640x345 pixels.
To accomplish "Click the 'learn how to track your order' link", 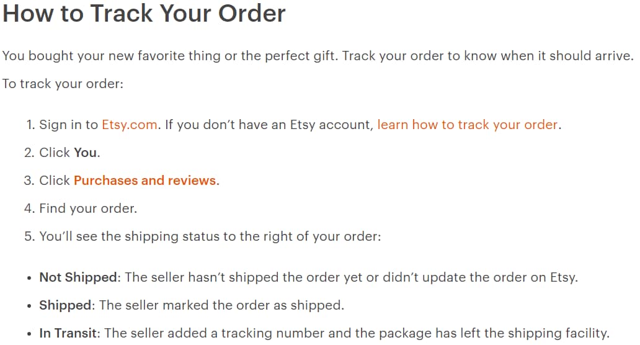I will tap(467, 125).
